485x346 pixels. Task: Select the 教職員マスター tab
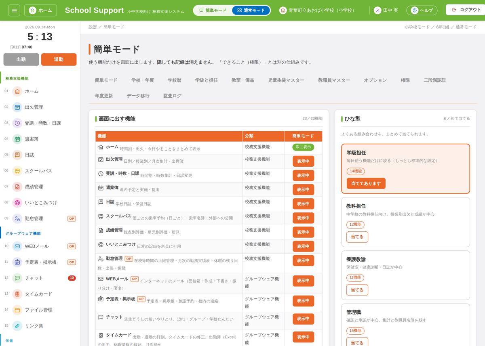point(334,80)
